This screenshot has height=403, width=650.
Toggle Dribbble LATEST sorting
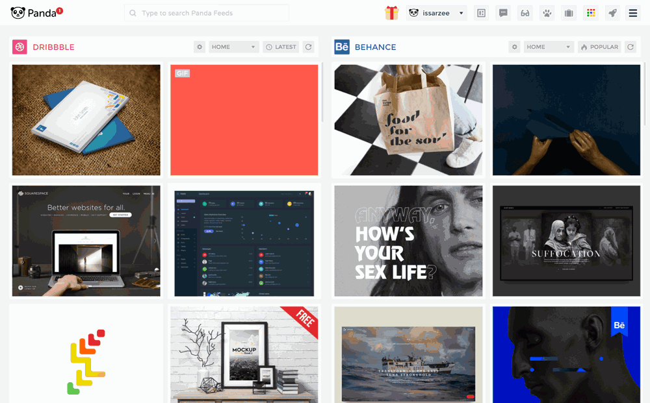[x=281, y=47]
